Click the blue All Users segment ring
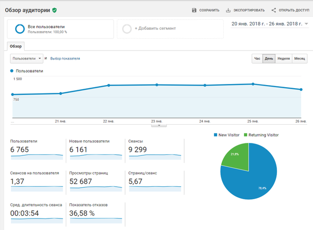 point(20,29)
